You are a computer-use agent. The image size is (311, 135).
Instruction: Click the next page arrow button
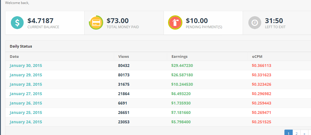pos(304,133)
